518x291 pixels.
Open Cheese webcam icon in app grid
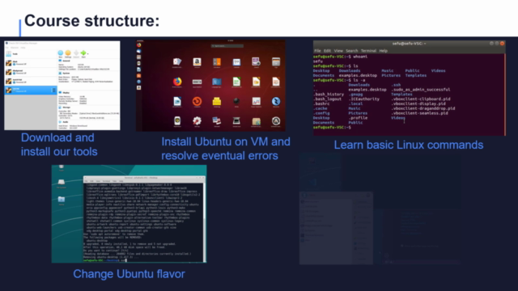(x=256, y=61)
